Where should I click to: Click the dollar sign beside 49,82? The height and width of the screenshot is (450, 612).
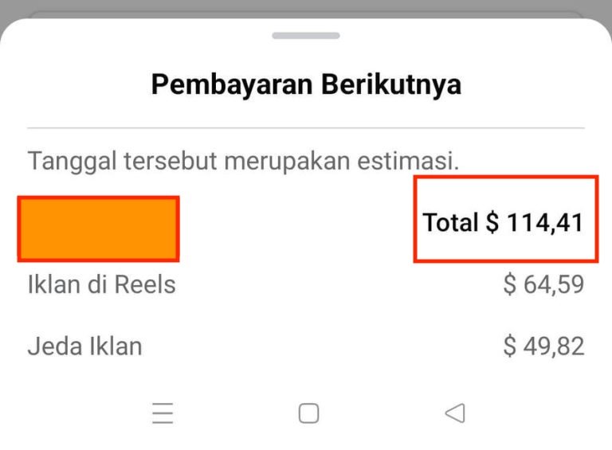(510, 346)
